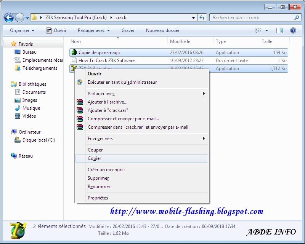The image size is (305, 244).
Task: Open Téléchargements in the sidebar
Action: [40, 68]
